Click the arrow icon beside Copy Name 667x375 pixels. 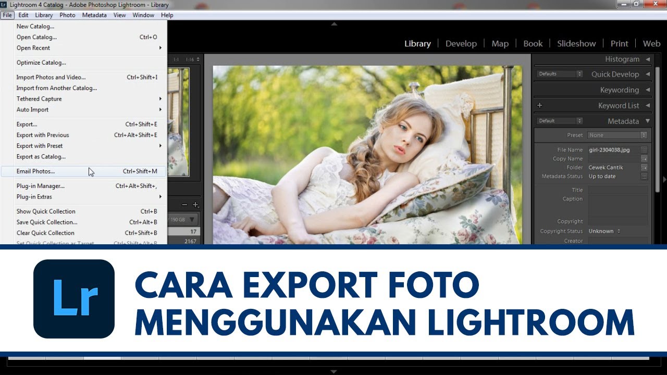coord(644,159)
